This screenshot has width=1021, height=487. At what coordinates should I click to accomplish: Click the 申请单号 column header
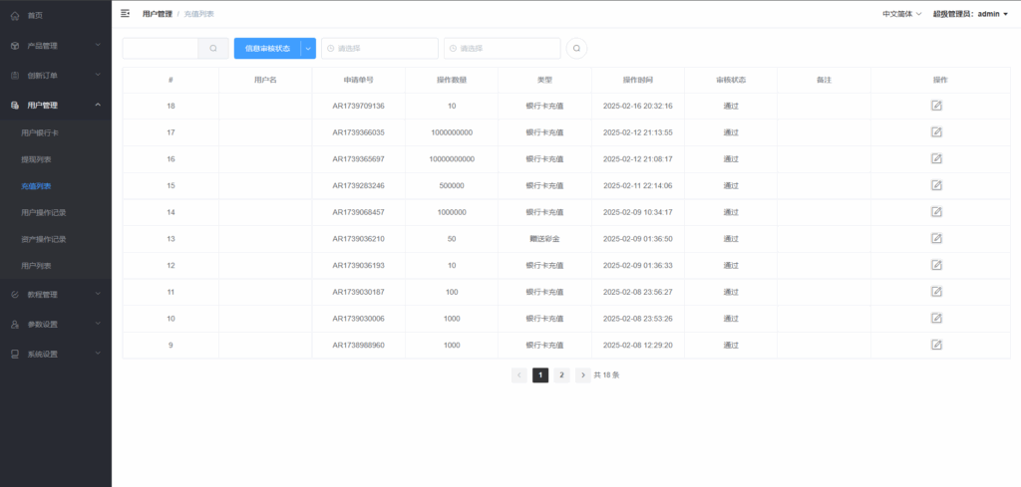pyautogui.click(x=358, y=80)
